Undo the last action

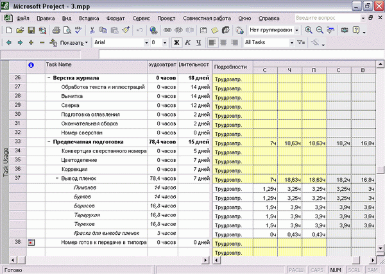139,30
